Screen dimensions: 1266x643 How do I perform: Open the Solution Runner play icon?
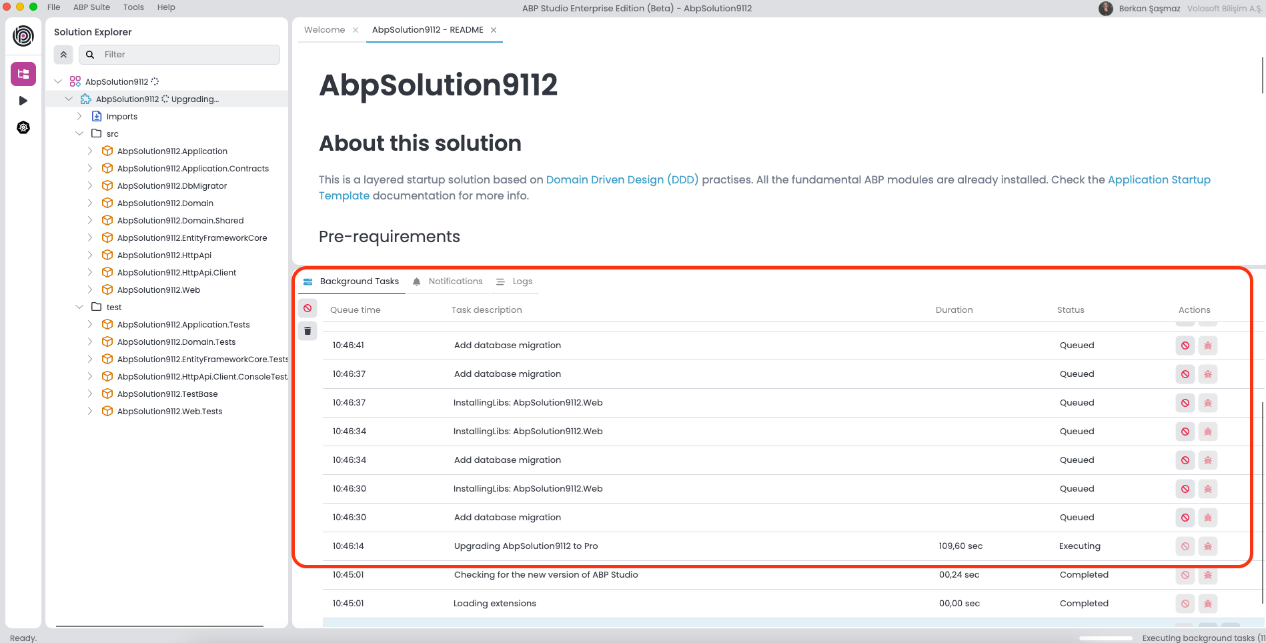point(23,101)
